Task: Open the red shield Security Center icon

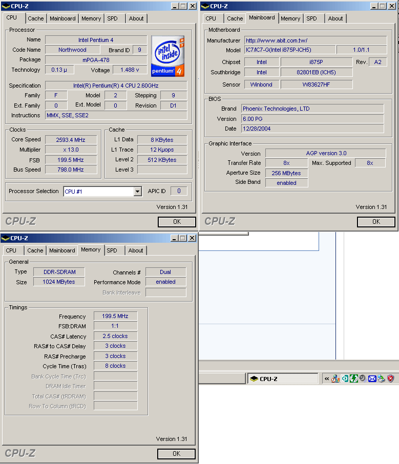Action: tap(391, 378)
